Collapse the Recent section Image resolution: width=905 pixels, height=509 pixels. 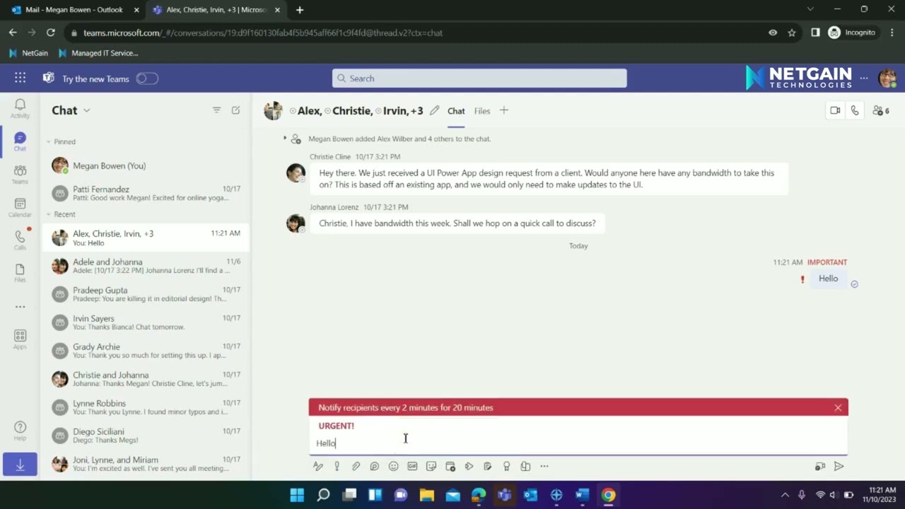click(49, 214)
